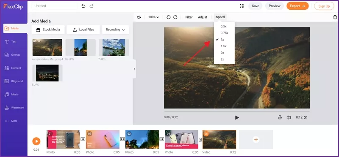Image resolution: width=339 pixels, height=157 pixels.
Task: Toggle the video mute speaker icon
Action: (x=139, y=17)
